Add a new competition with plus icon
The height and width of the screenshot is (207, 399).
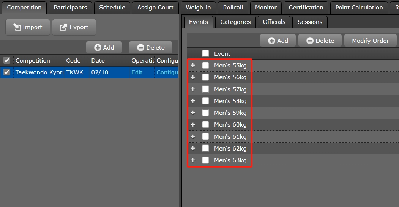coord(98,48)
